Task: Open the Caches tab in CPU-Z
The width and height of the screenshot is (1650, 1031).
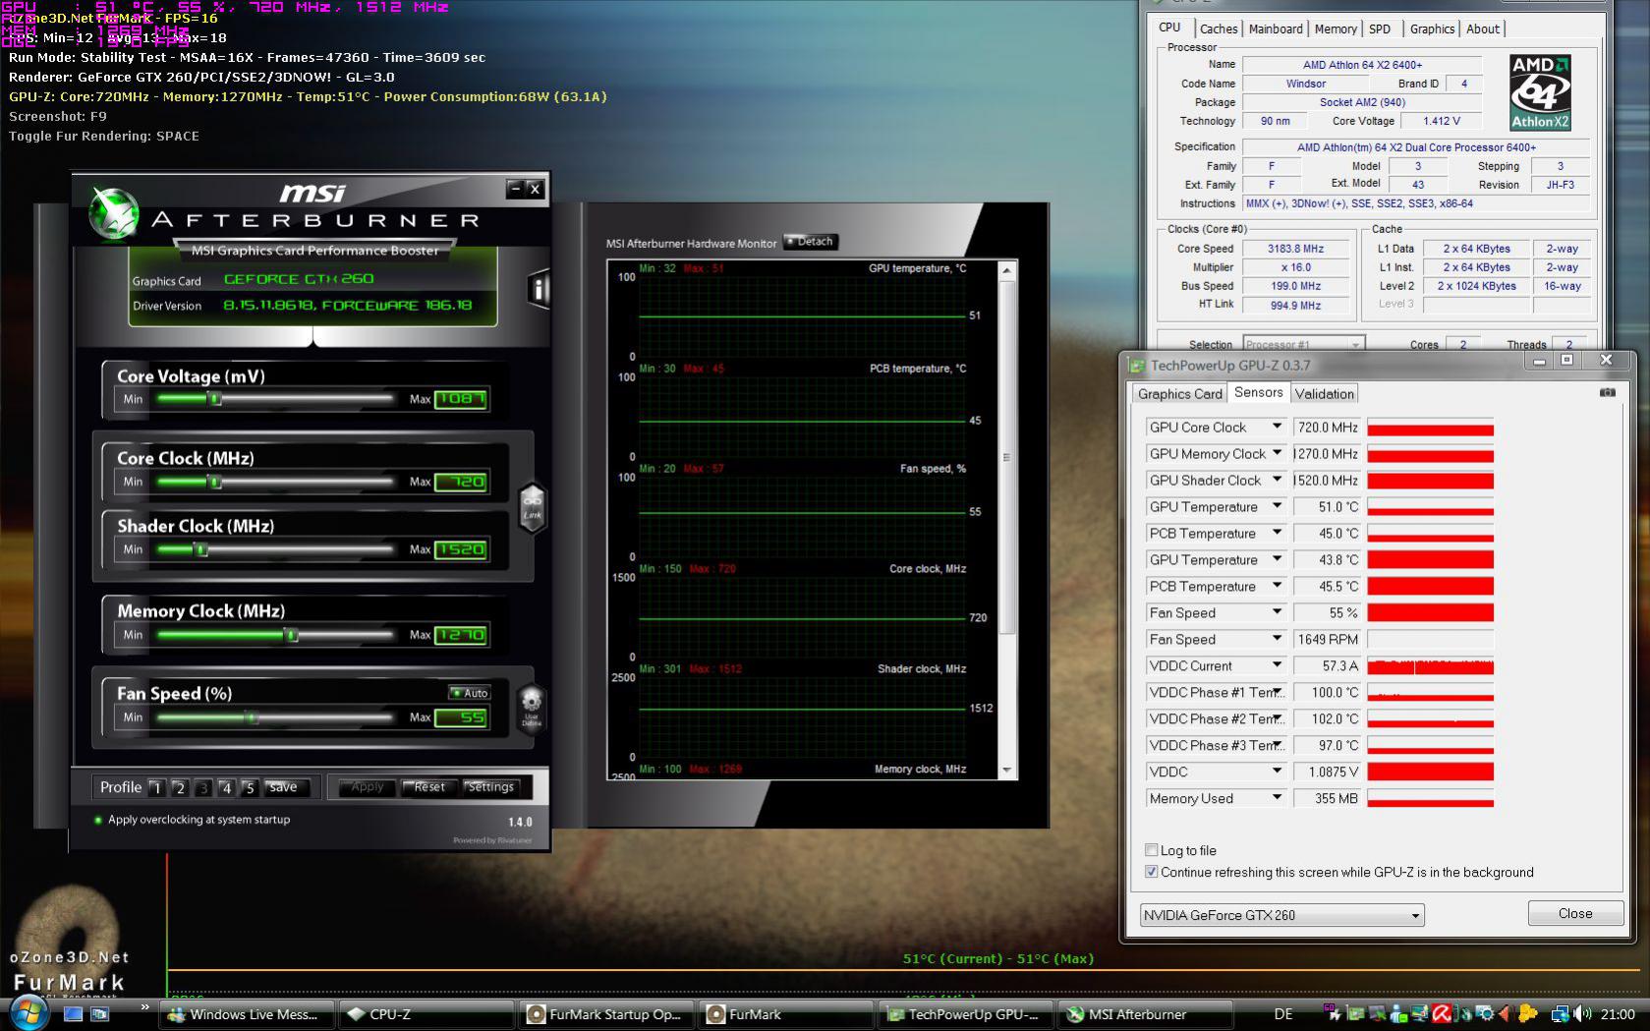Action: click(1219, 29)
